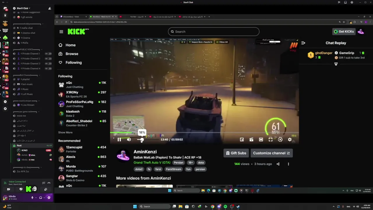Expand microphone input options chevron

36,197
